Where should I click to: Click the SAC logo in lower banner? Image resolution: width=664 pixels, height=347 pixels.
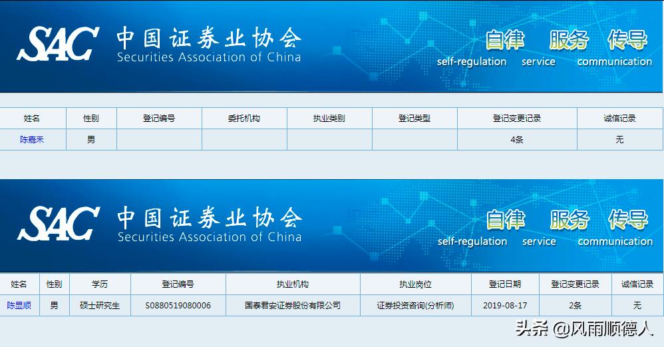[59, 223]
